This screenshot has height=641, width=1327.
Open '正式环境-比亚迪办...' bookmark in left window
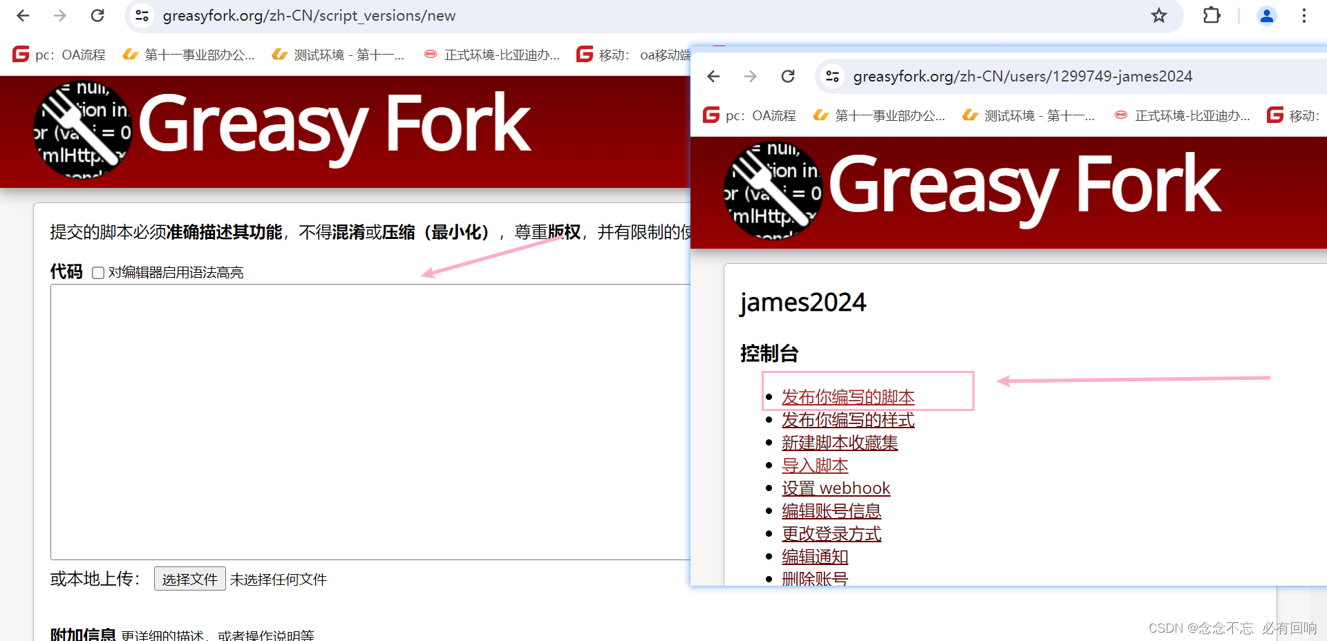pos(491,55)
